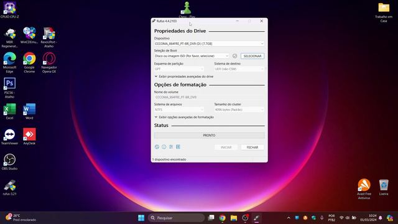
Task: Expand Exibir opções avançadas de formatação
Action: pos(184,117)
